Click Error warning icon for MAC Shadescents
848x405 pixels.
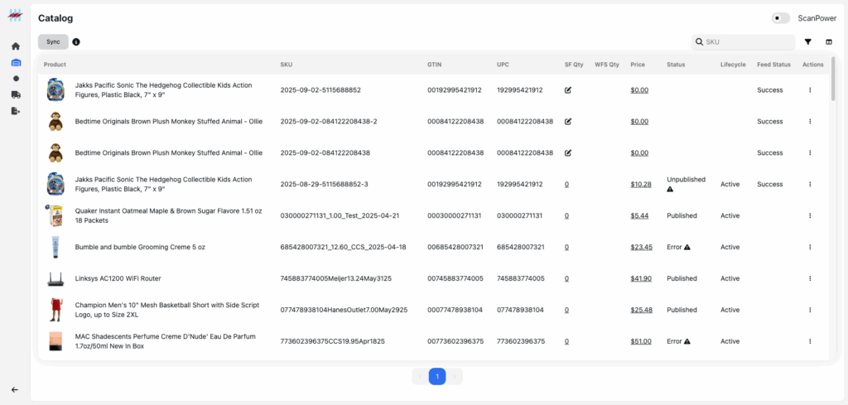pos(687,341)
